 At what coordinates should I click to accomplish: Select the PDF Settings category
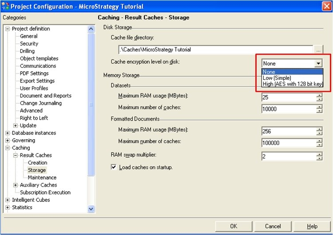34,73
